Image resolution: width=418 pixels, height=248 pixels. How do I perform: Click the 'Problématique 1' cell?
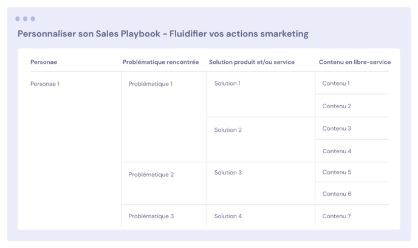[150, 84]
